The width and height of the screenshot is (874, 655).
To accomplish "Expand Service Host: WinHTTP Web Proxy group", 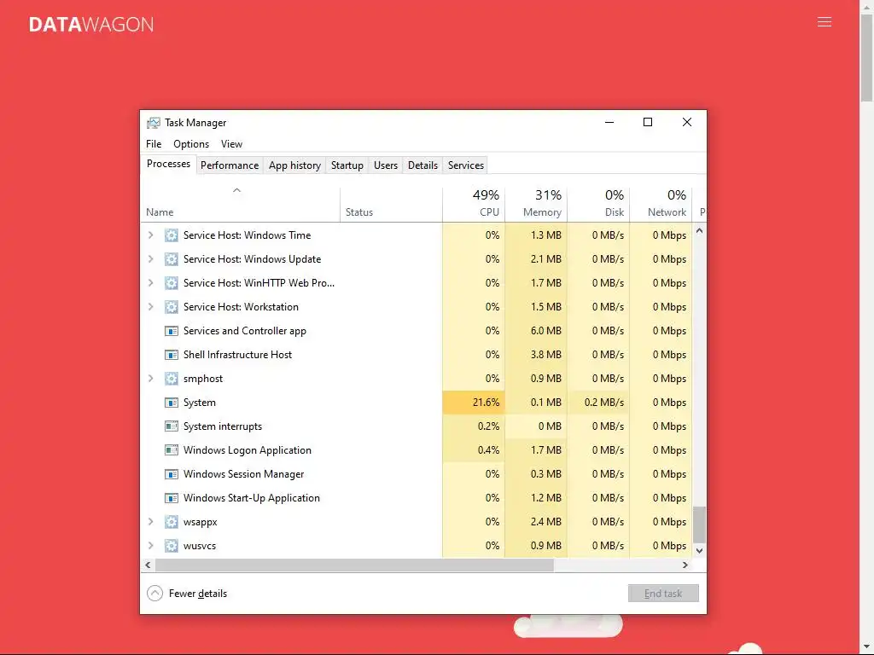I will [150, 283].
